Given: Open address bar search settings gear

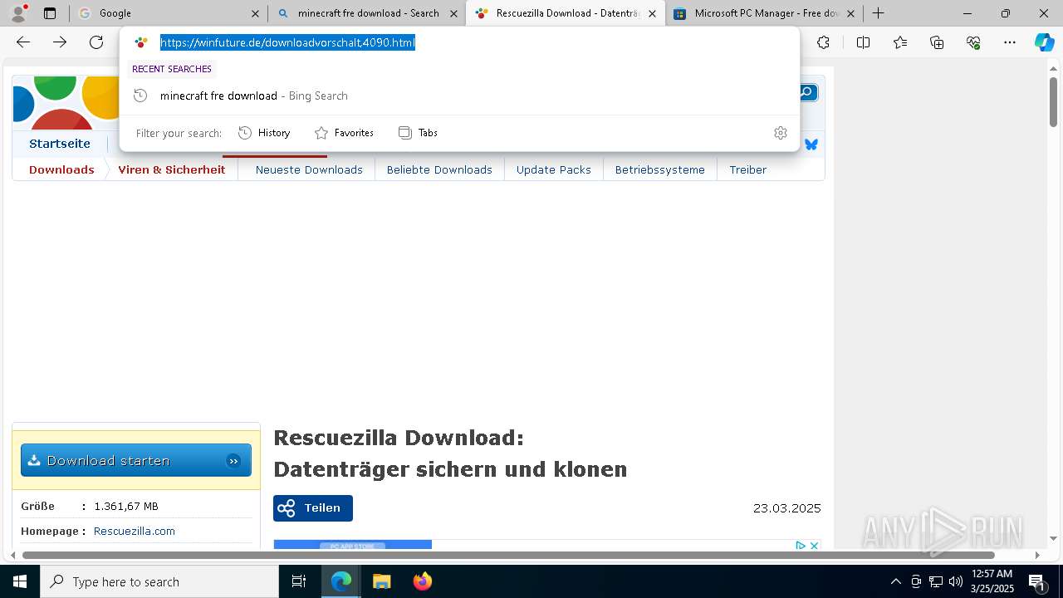Looking at the screenshot, I should [781, 133].
